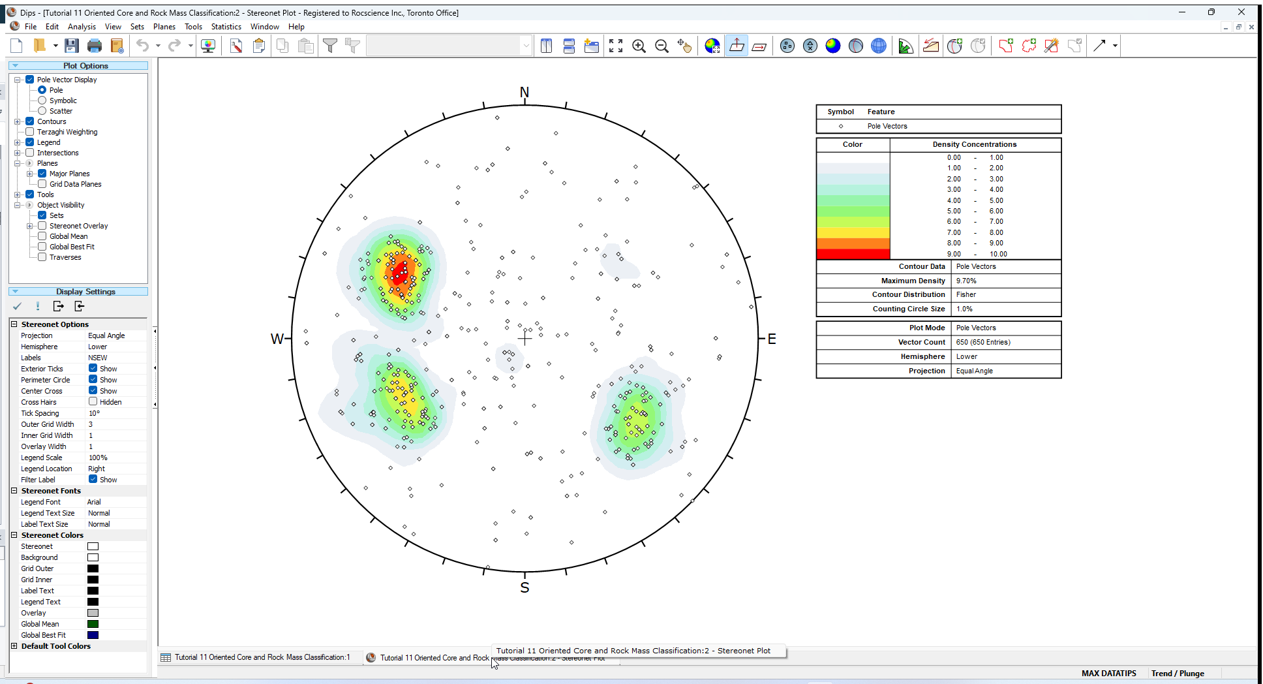Viewport: 1263px width, 684px height.
Task: Select the Scatter Plot icon
Action: coord(810,46)
